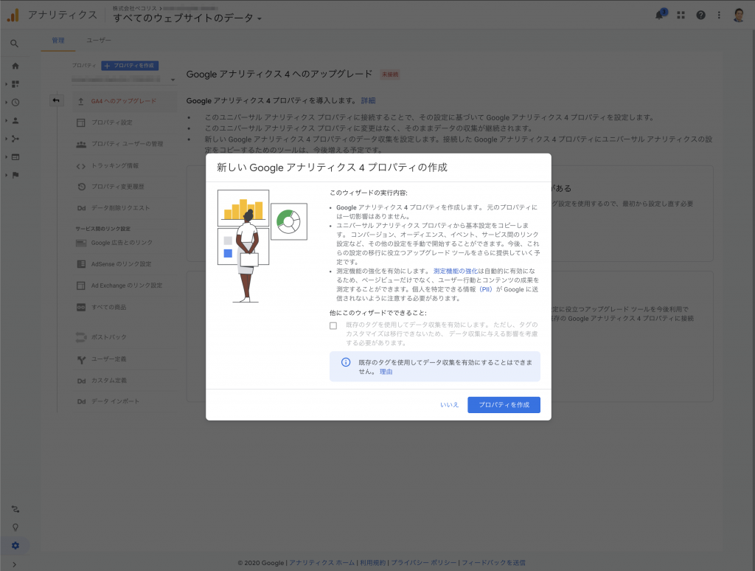755x571 pixels.
Task: Open the property selector dropdown
Action: [x=124, y=80]
